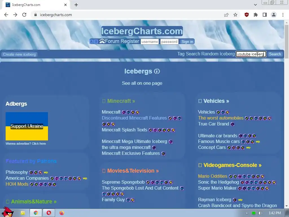
Task: Open the forum community house icon
Action: pos(102,41)
